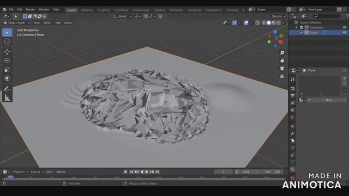Open the Modifiers wrench properties tab
This screenshot has width=349, height=196.
click(x=293, y=133)
